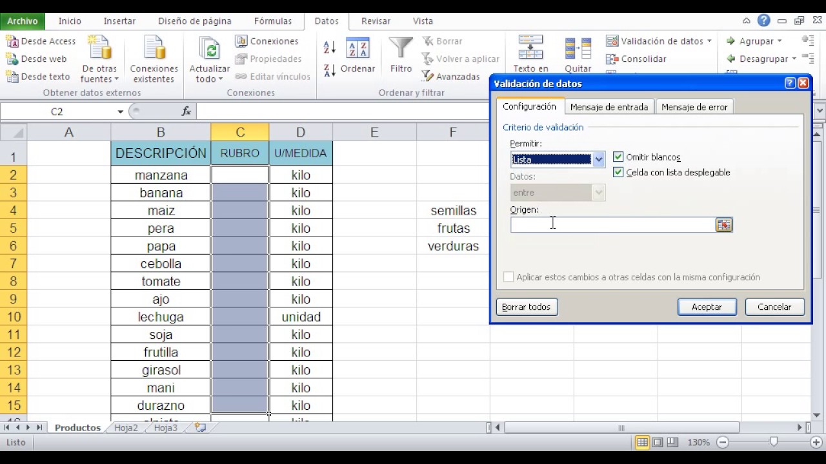Select the unidad cell
Image resolution: width=826 pixels, height=464 pixels.
click(x=301, y=317)
